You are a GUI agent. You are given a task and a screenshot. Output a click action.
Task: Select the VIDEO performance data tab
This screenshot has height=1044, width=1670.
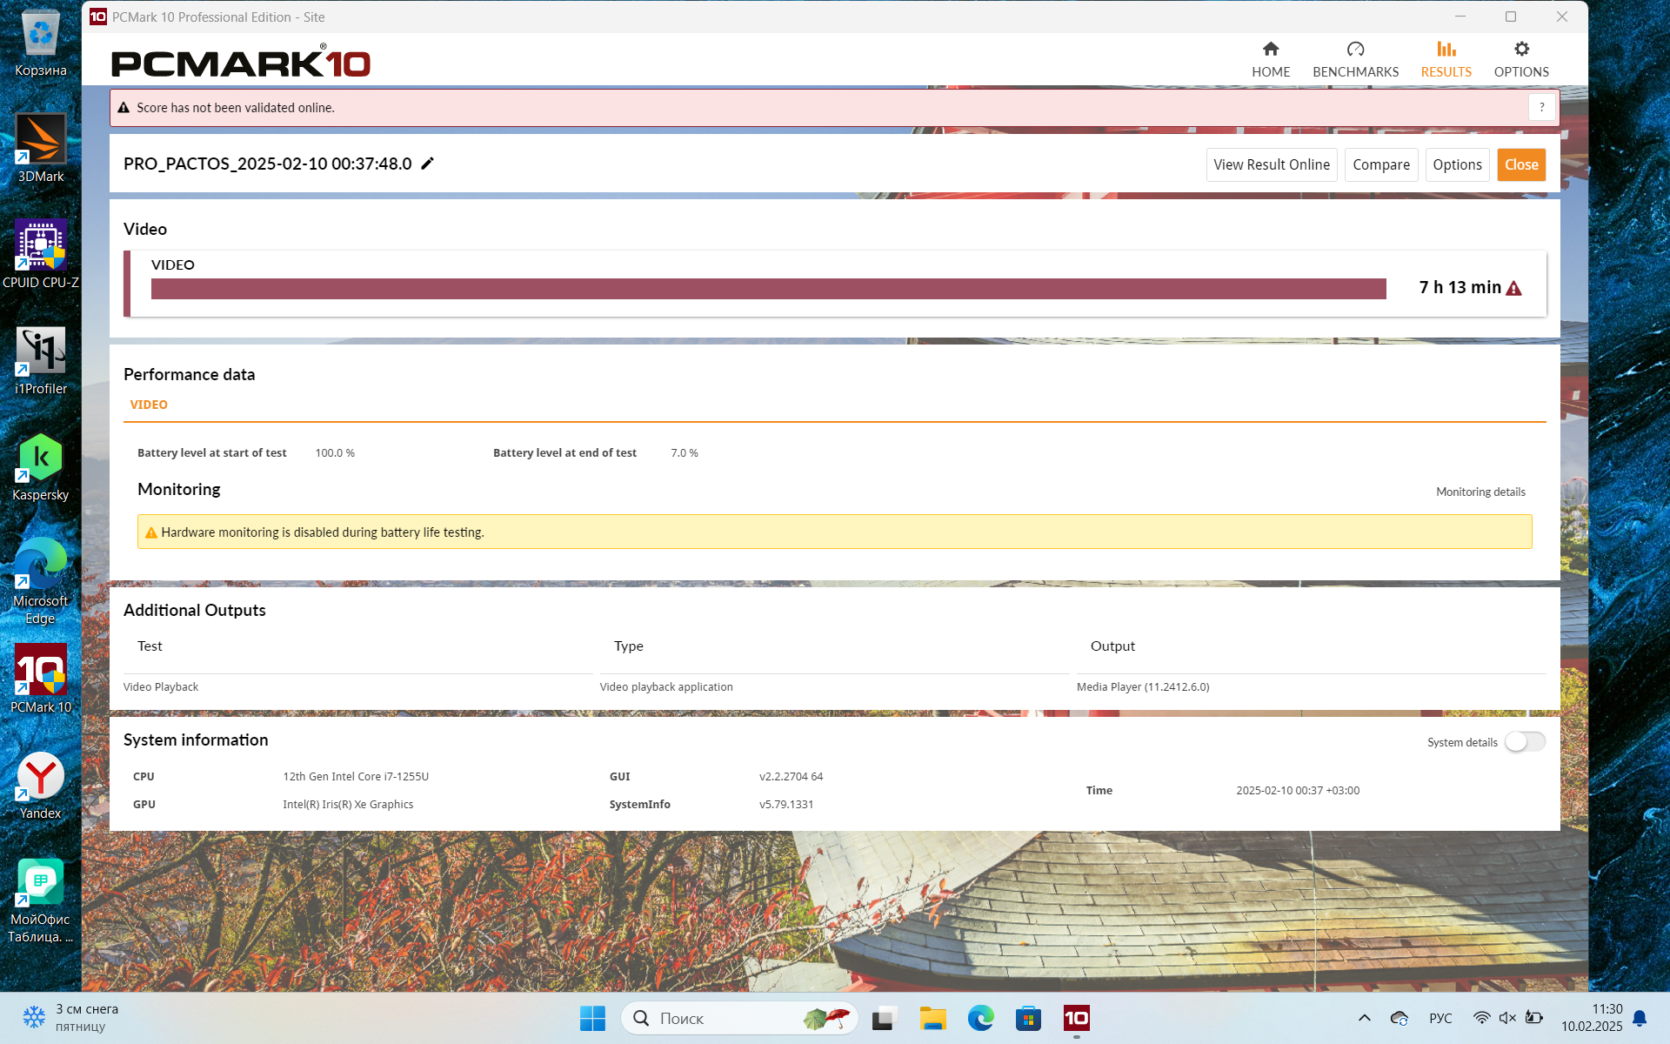[x=149, y=405]
